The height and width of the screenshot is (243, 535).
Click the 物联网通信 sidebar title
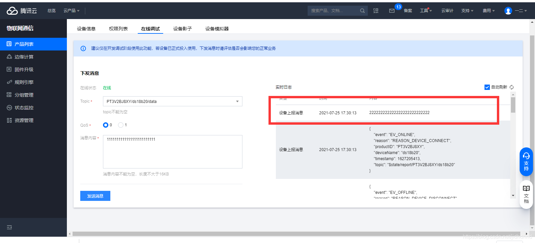pos(20,28)
